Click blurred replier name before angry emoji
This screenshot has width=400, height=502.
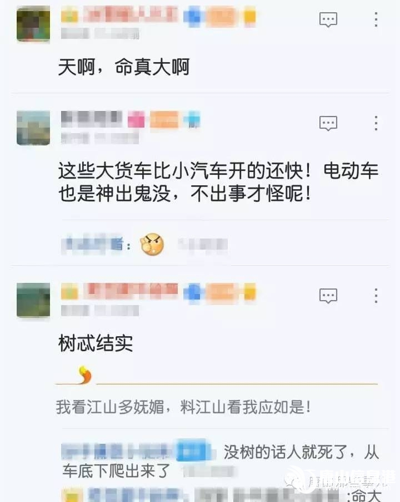tap(92, 245)
